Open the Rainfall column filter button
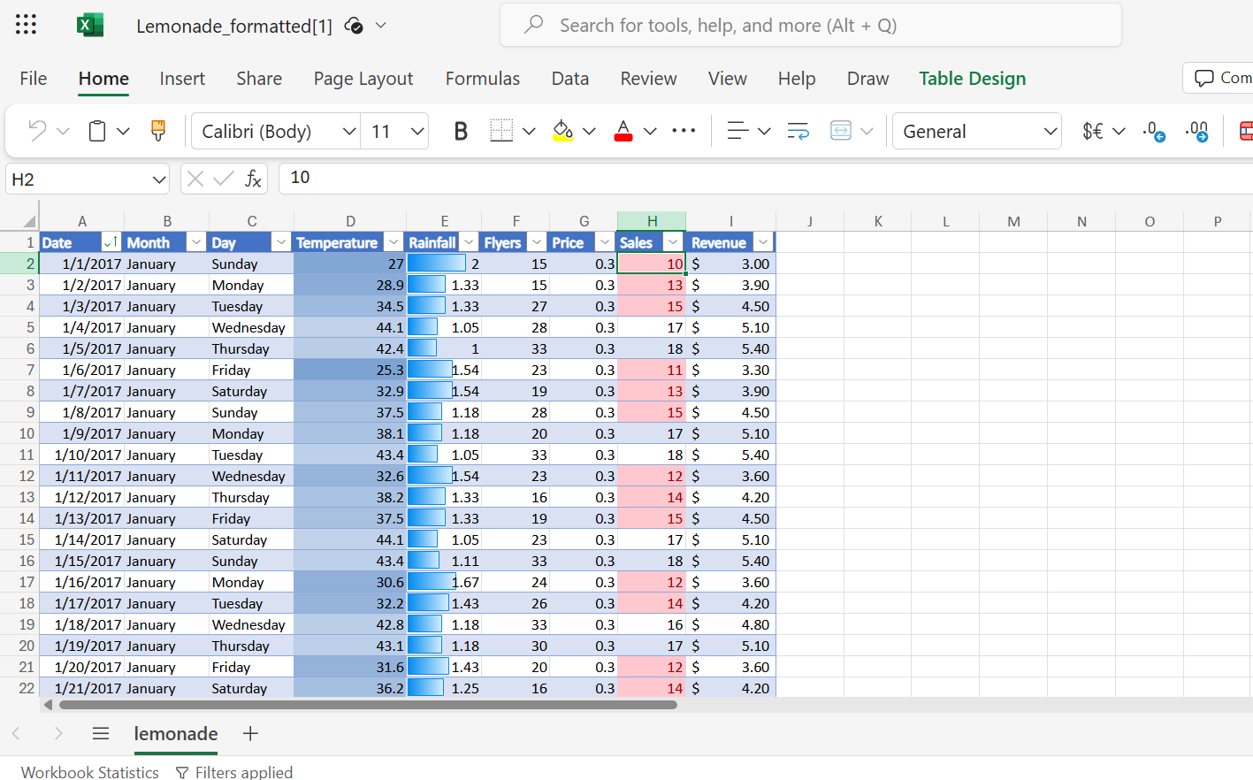 [x=470, y=242]
